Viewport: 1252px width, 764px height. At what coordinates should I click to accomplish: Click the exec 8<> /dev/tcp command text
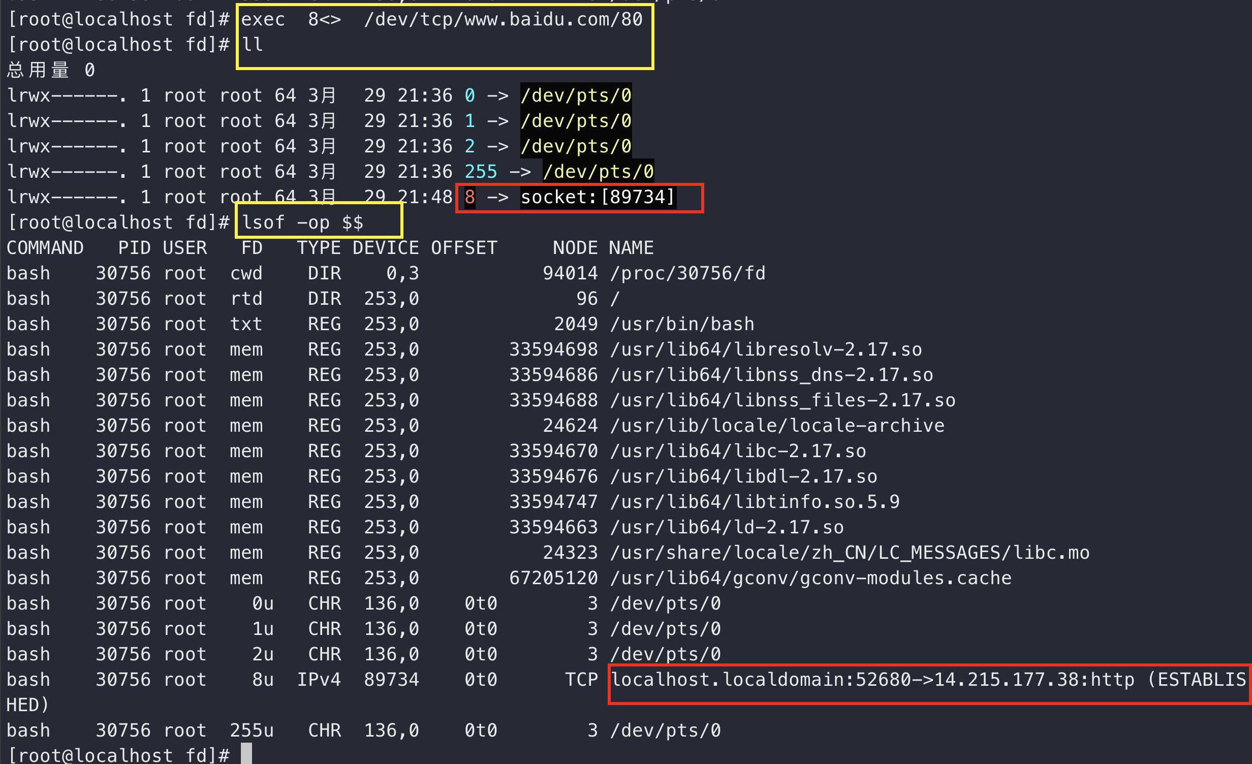441,19
